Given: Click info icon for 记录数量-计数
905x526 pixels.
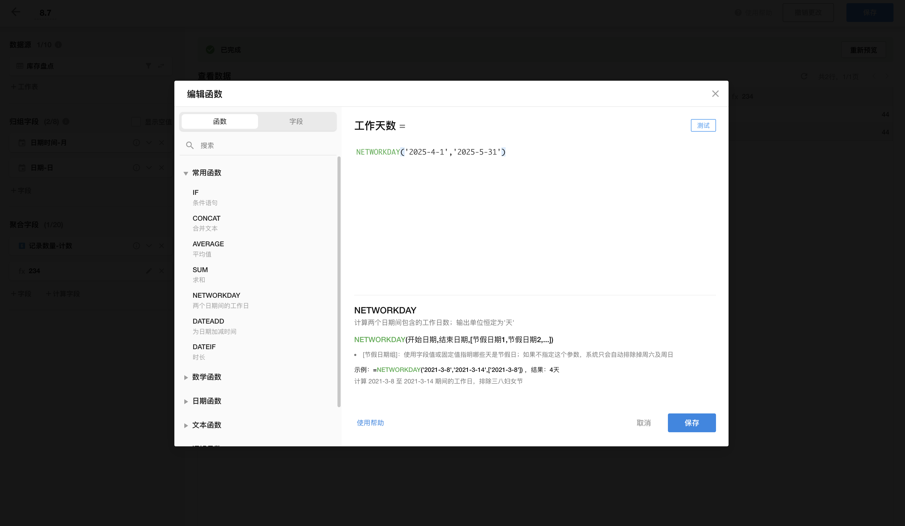Looking at the screenshot, I should point(136,246).
